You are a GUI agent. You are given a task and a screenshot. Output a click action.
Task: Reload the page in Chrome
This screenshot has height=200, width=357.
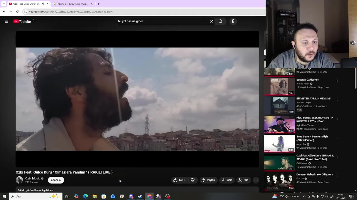click(17, 12)
